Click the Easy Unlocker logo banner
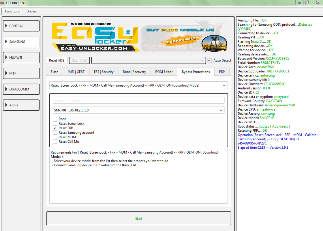The image size is (323, 231). [95, 37]
